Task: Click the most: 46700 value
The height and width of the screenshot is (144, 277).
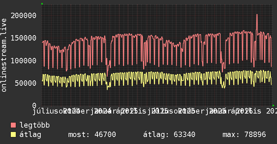Action: (x=92, y=135)
